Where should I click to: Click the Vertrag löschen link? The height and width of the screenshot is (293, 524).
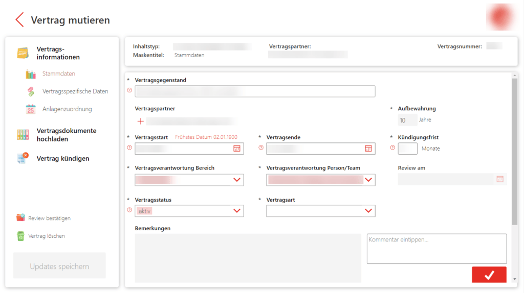[x=47, y=236]
